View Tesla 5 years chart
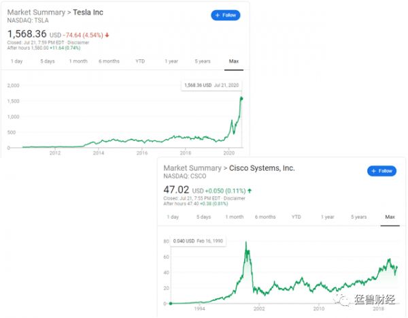This screenshot has height=318, width=408. point(203,61)
